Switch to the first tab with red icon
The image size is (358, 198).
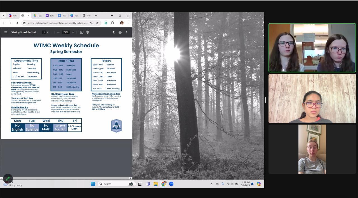[13, 15]
